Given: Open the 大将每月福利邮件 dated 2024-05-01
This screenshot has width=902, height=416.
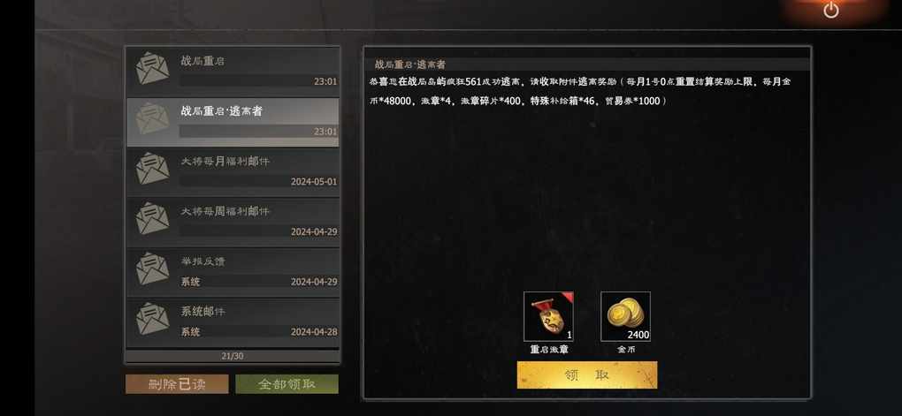Looking at the screenshot, I should tap(233, 172).
